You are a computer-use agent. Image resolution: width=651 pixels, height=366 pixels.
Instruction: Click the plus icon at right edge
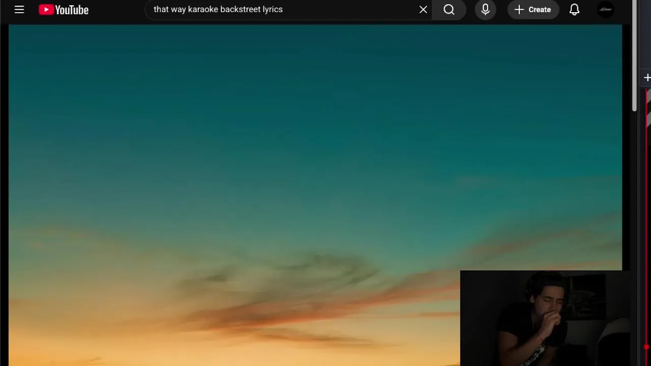[647, 78]
